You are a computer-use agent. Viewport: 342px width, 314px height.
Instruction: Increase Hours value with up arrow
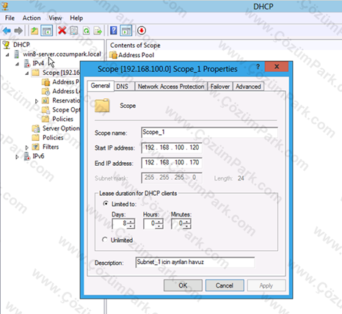click(x=159, y=222)
